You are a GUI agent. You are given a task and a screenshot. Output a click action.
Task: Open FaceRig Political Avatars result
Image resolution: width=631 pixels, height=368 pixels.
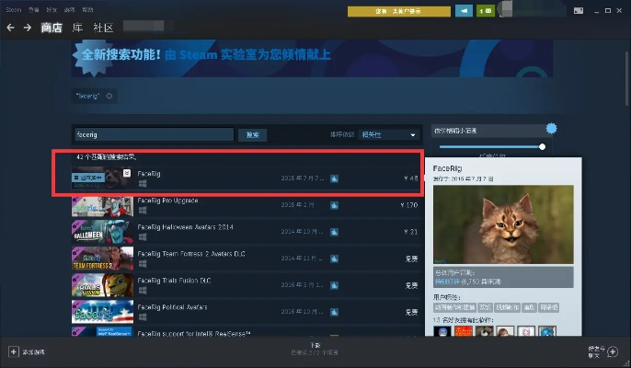[247, 312]
